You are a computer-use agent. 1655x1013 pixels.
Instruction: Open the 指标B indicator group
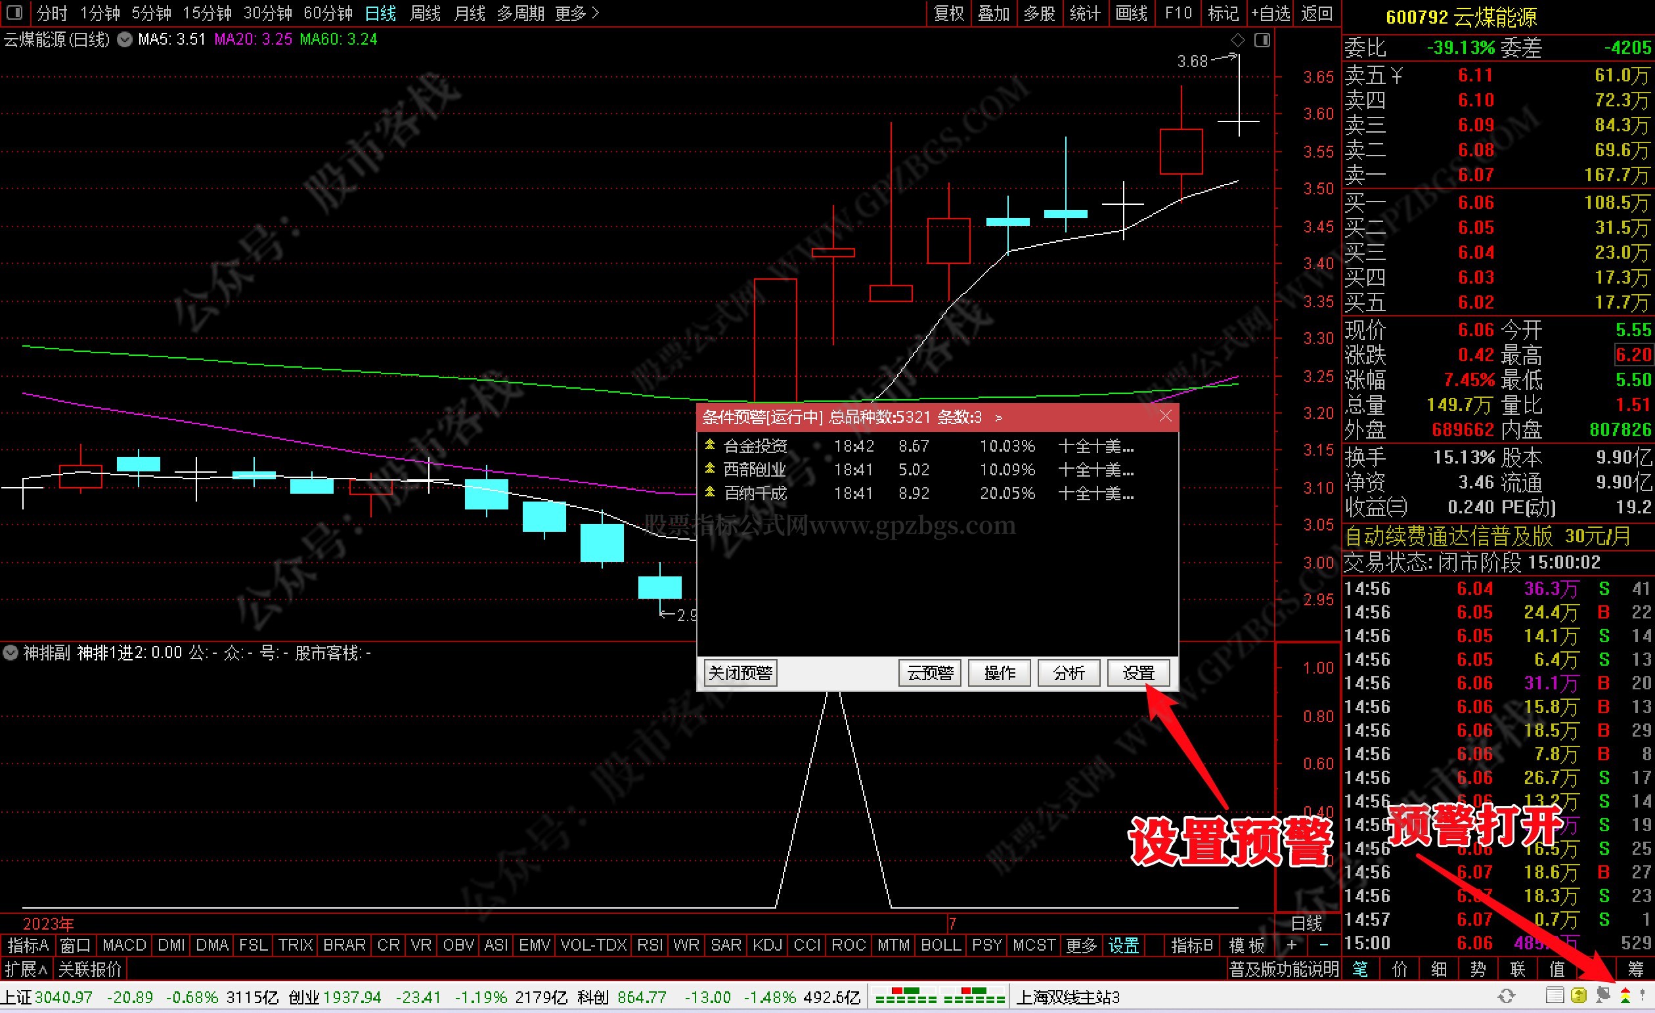pyautogui.click(x=1191, y=945)
